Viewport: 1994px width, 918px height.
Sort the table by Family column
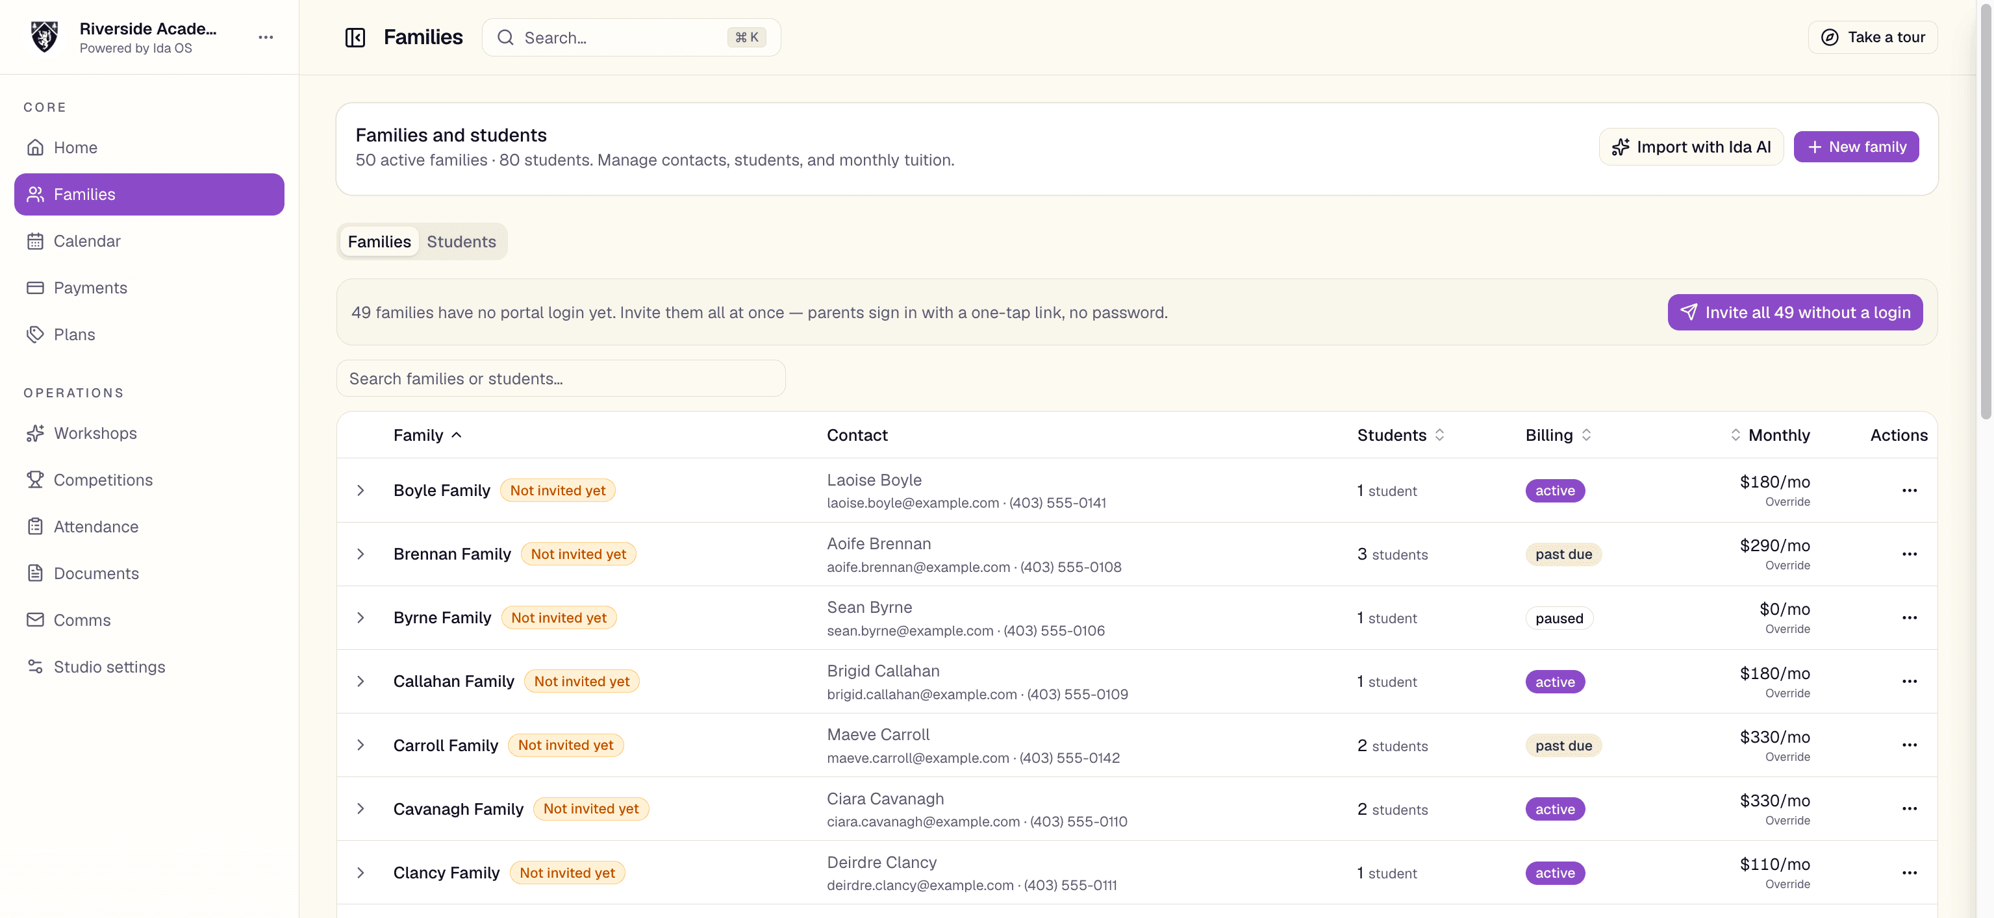[x=427, y=435]
